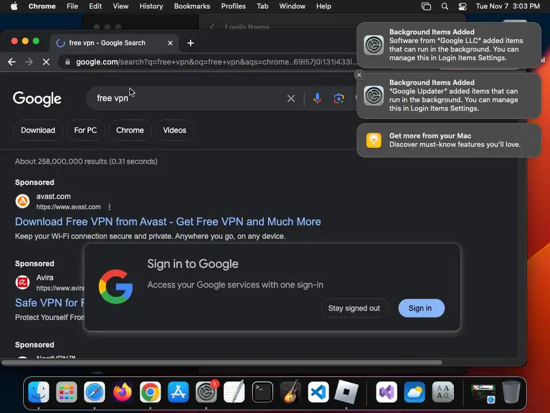Viewport: 550px width, 413px height.
Task: Click the Avast favicon in sponsored result
Action: 23,201
